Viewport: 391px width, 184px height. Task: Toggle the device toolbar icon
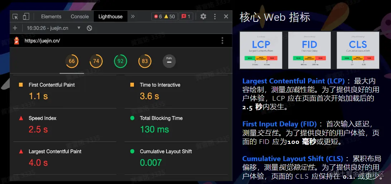tap(26, 17)
